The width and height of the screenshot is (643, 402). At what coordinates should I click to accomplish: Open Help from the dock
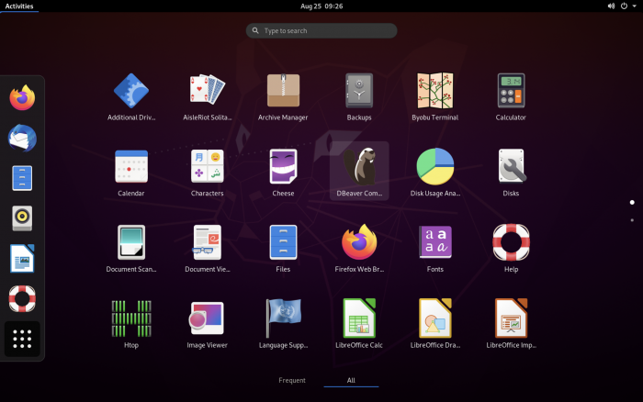(22, 298)
